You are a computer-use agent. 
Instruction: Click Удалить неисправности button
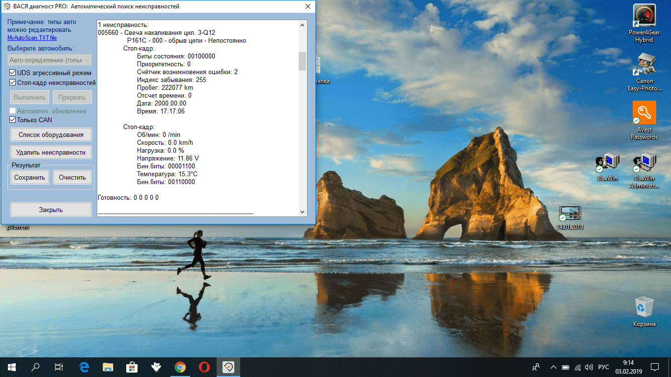[51, 152]
